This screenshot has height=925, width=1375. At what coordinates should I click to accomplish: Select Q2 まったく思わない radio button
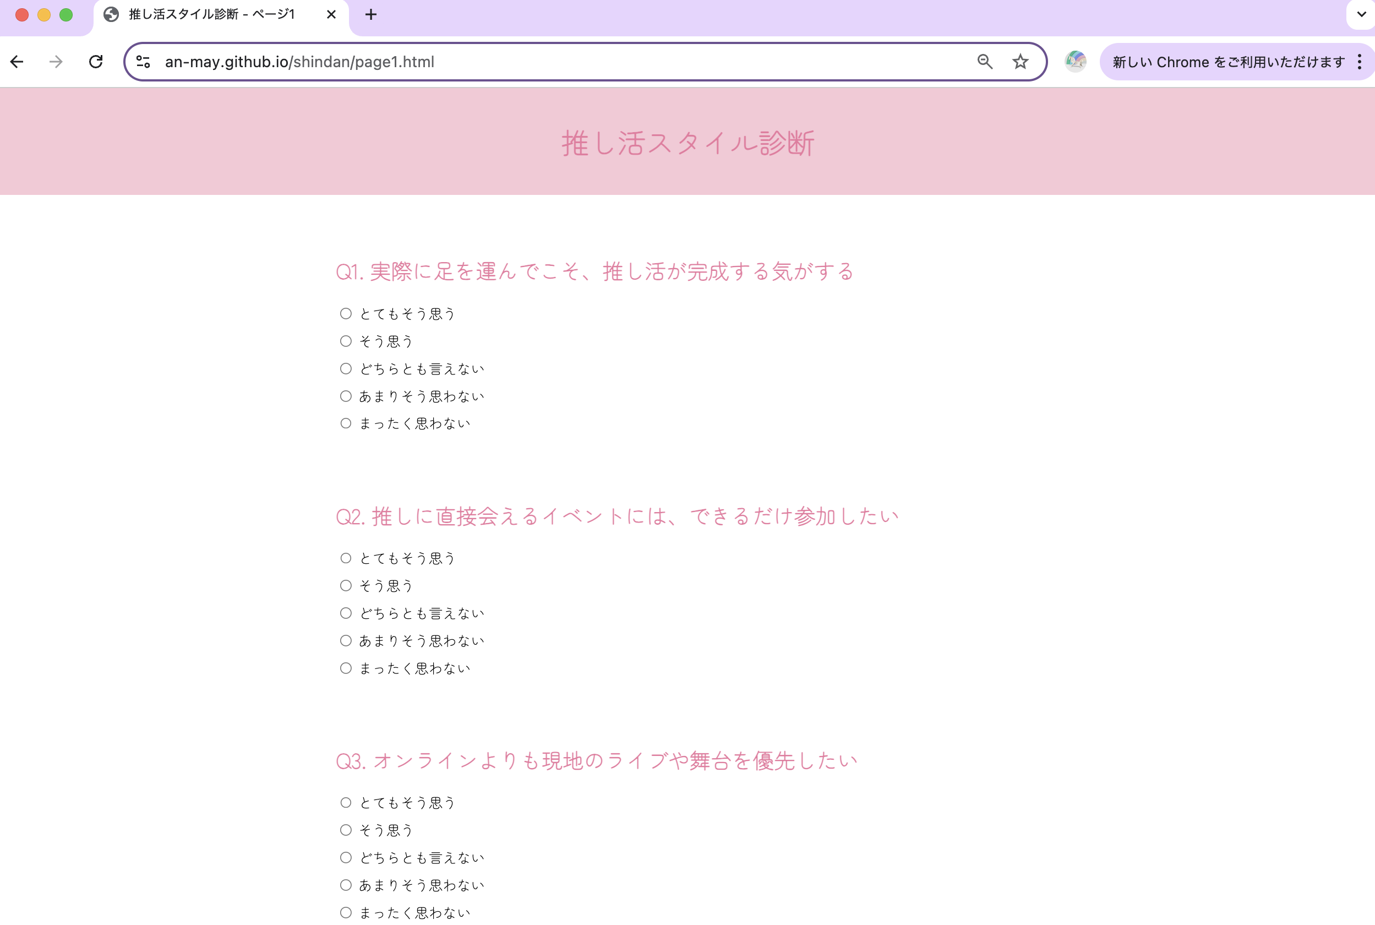click(346, 668)
